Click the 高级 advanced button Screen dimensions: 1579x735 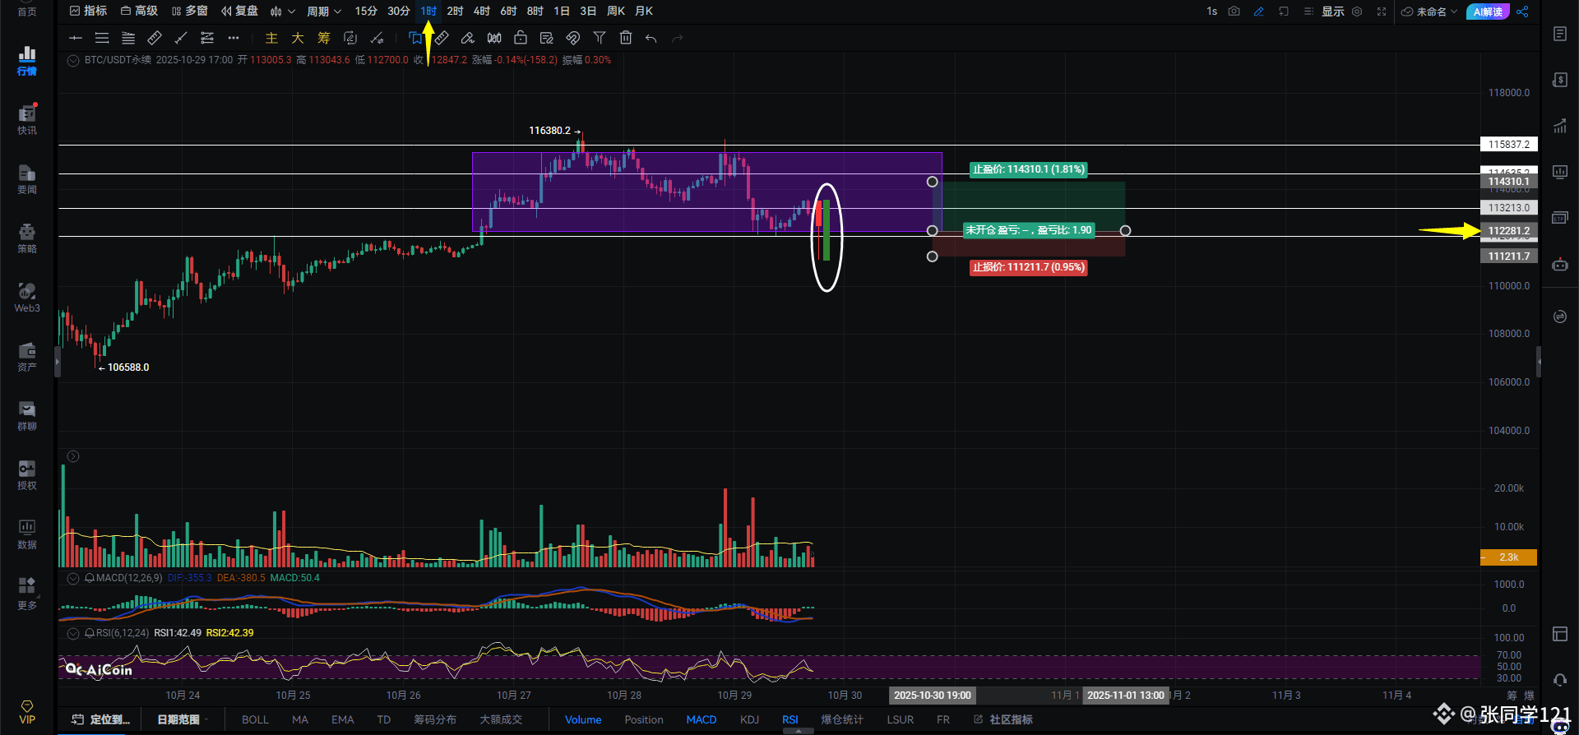[x=139, y=12]
